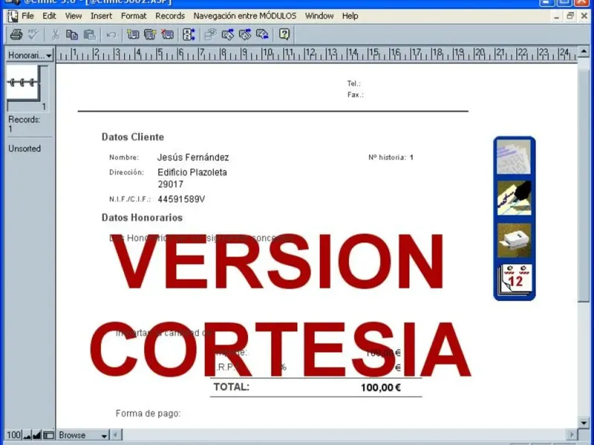Open the Edit menu
This screenshot has width=594, height=445.
coord(49,16)
